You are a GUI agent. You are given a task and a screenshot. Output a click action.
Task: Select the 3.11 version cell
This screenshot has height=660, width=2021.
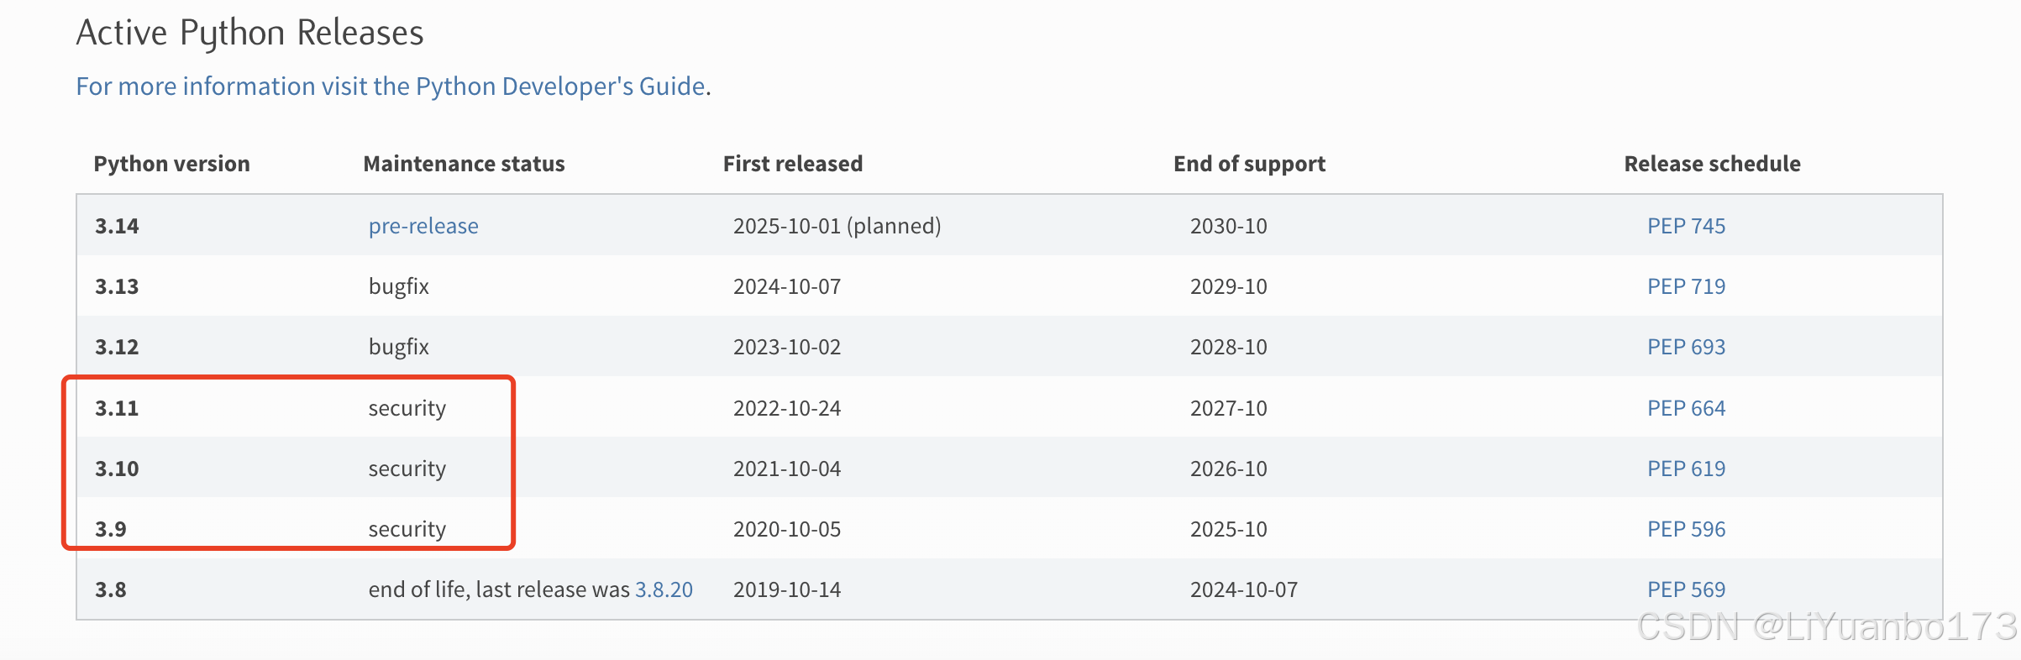[x=117, y=408]
